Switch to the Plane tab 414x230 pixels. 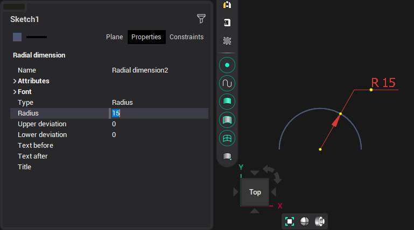tap(114, 37)
